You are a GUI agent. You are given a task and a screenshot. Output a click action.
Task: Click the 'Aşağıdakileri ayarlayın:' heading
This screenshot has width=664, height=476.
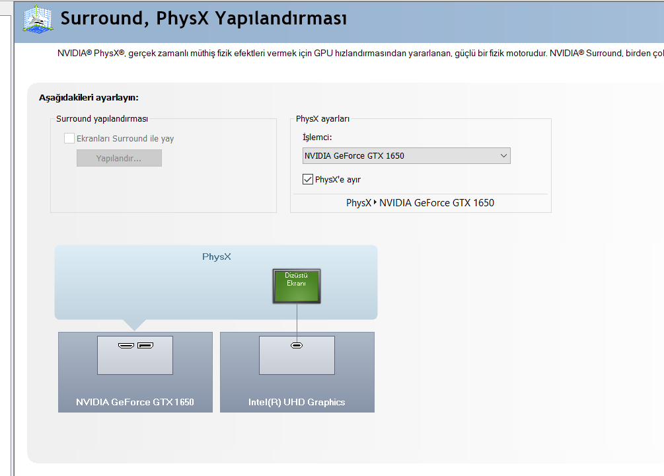click(89, 97)
